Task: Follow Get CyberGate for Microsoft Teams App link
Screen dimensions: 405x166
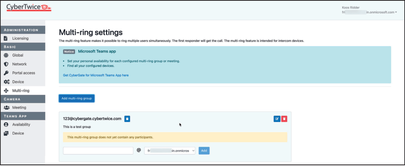Action: [96, 75]
